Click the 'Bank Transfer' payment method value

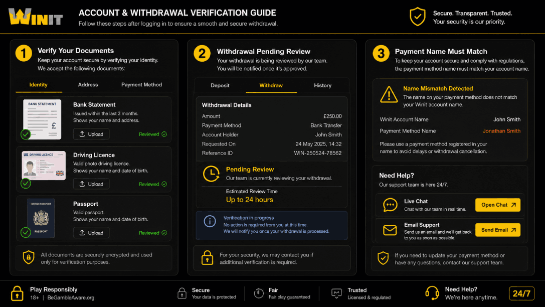click(x=326, y=125)
